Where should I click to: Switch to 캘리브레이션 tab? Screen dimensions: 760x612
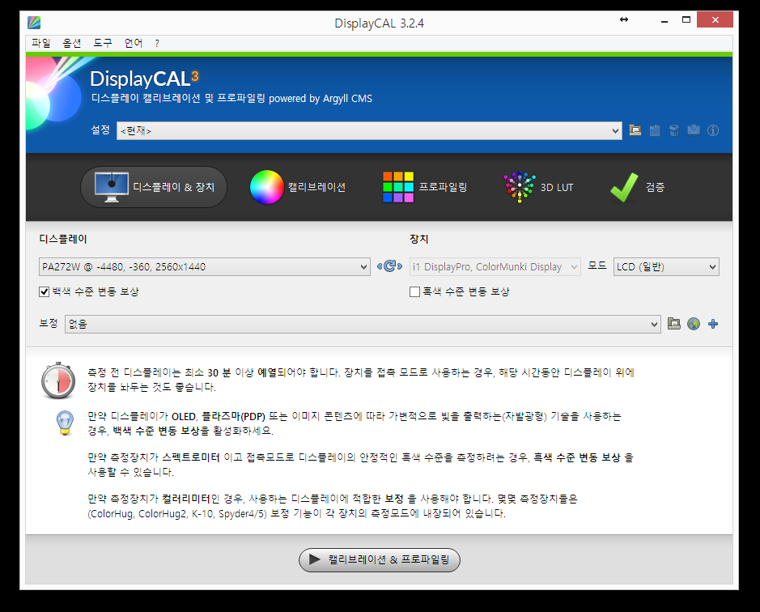coord(298,187)
